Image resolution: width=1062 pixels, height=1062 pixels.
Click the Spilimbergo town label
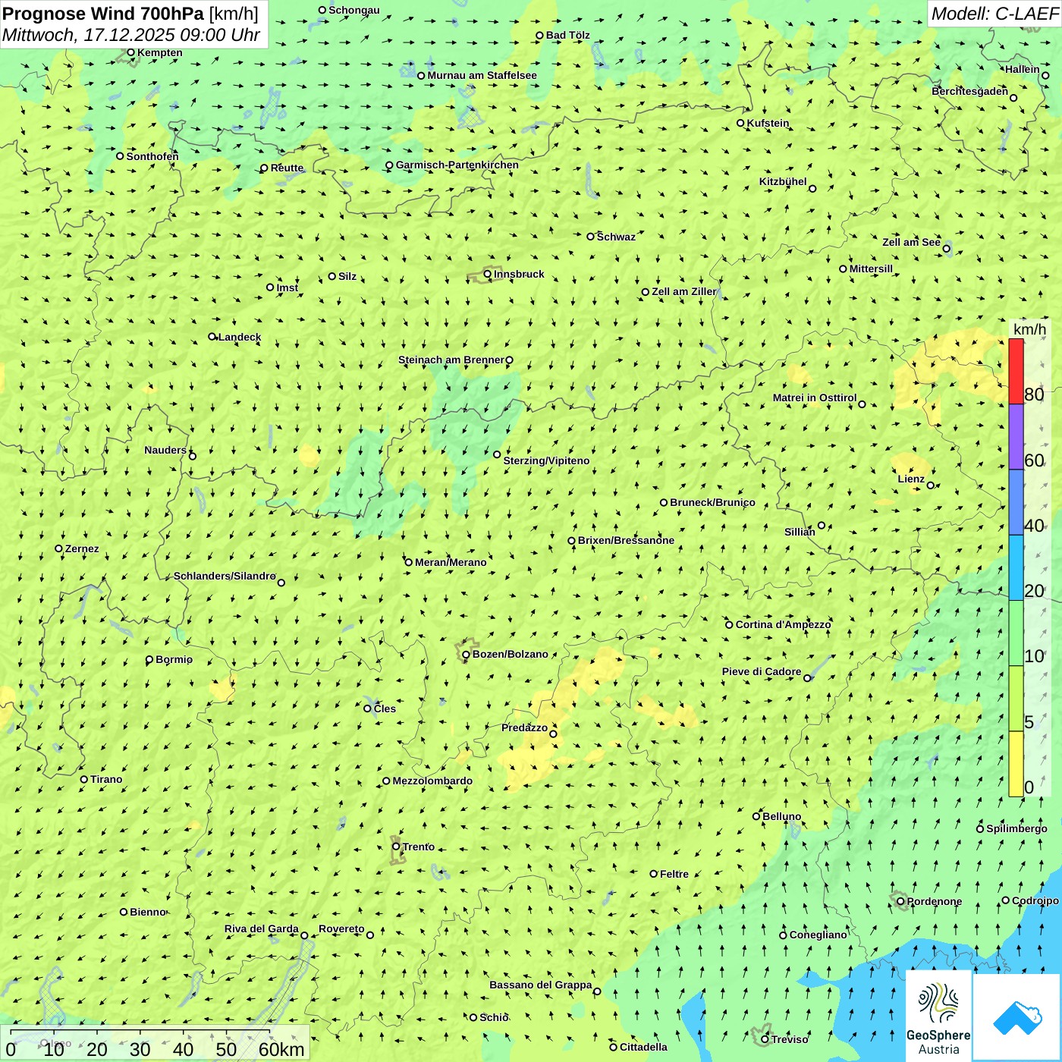click(x=1016, y=828)
